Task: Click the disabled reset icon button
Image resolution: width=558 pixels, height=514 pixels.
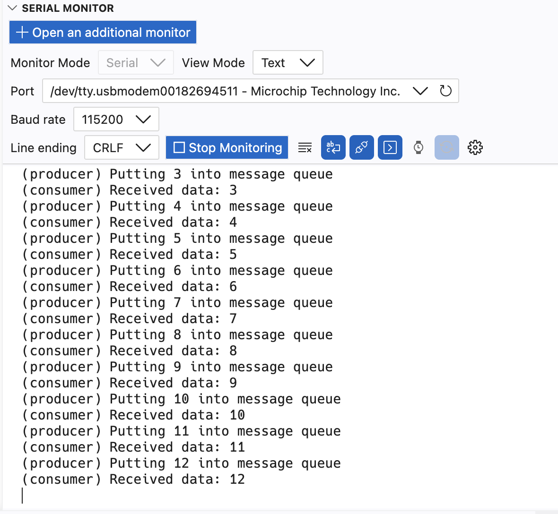Action: tap(446, 147)
